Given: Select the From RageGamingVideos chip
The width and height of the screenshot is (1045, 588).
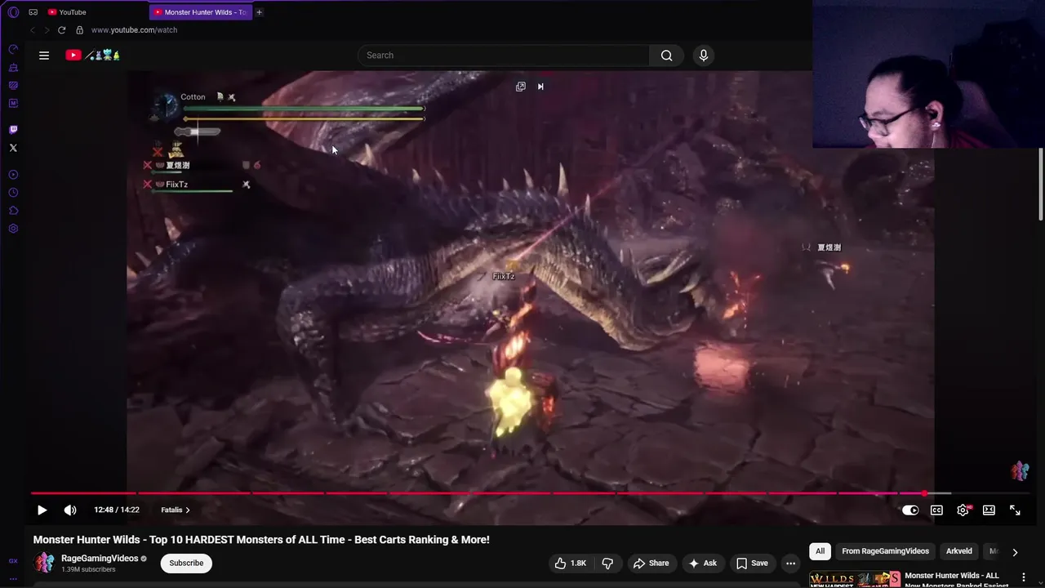Looking at the screenshot, I should pyautogui.click(x=885, y=551).
